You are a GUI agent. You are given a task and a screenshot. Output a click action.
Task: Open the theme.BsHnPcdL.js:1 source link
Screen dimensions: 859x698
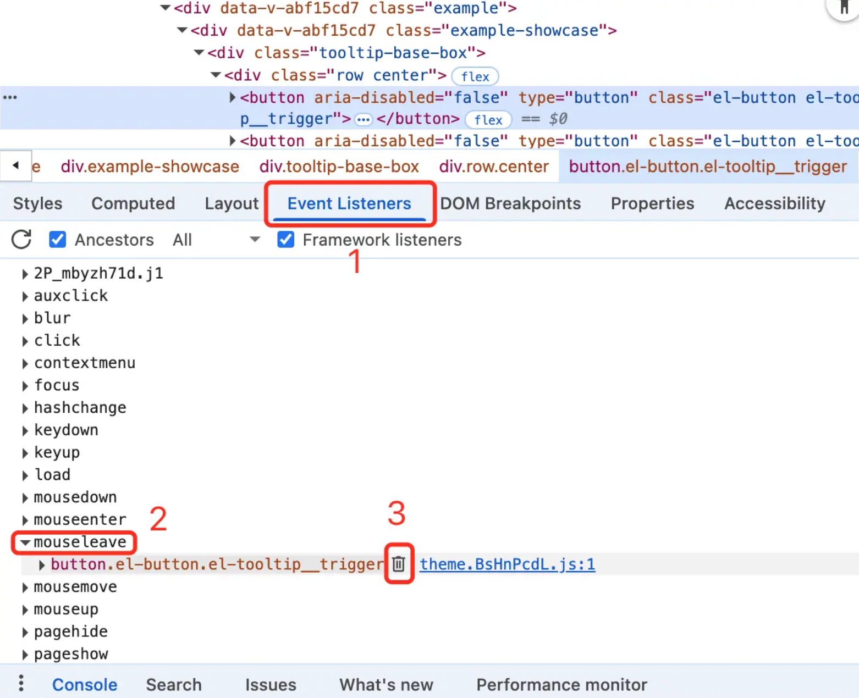point(507,564)
